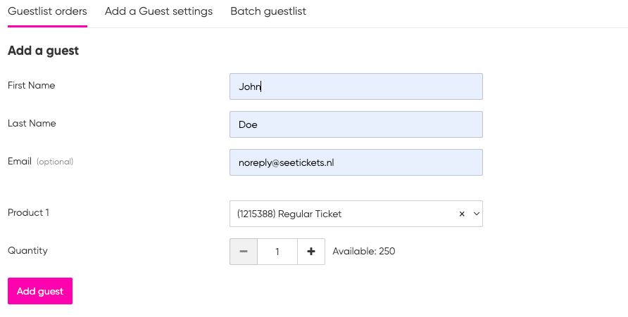Image resolution: width=628 pixels, height=317 pixels.
Task: Focus the First Name field containing John
Action: 356,86
